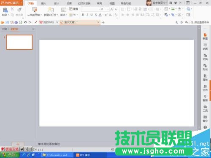Click the font color A icon
The image size is (211, 158).
[x=100, y=15]
